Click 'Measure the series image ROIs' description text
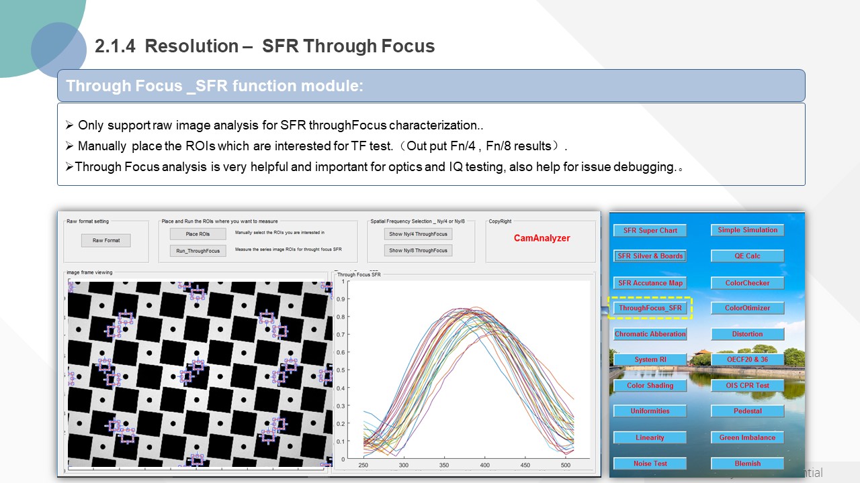The image size is (860, 483). [x=288, y=250]
